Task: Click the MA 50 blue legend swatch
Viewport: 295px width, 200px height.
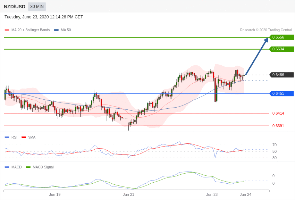Action: pyautogui.click(x=56, y=30)
